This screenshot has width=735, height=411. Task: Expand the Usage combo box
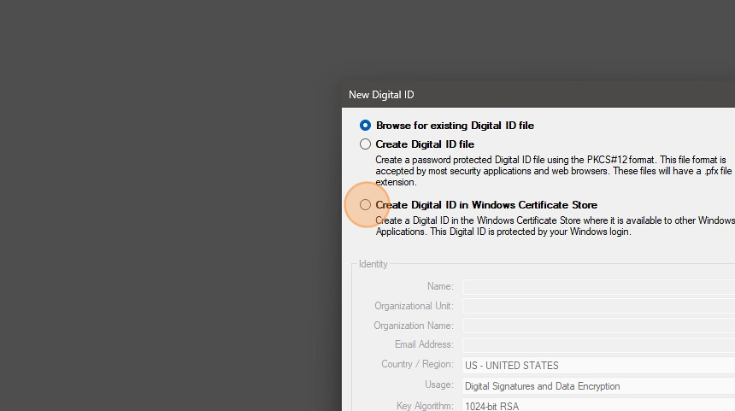(598, 386)
